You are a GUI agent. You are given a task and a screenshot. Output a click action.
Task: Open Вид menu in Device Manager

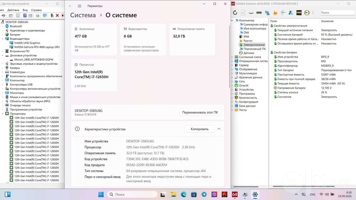[x=25, y=10]
